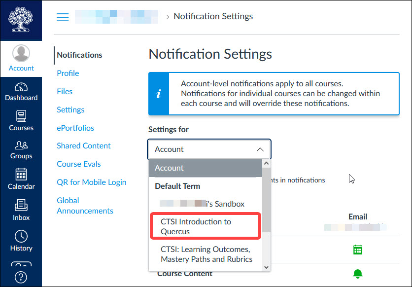Click the Email column header
This screenshot has width=412, height=287.
[358, 217]
